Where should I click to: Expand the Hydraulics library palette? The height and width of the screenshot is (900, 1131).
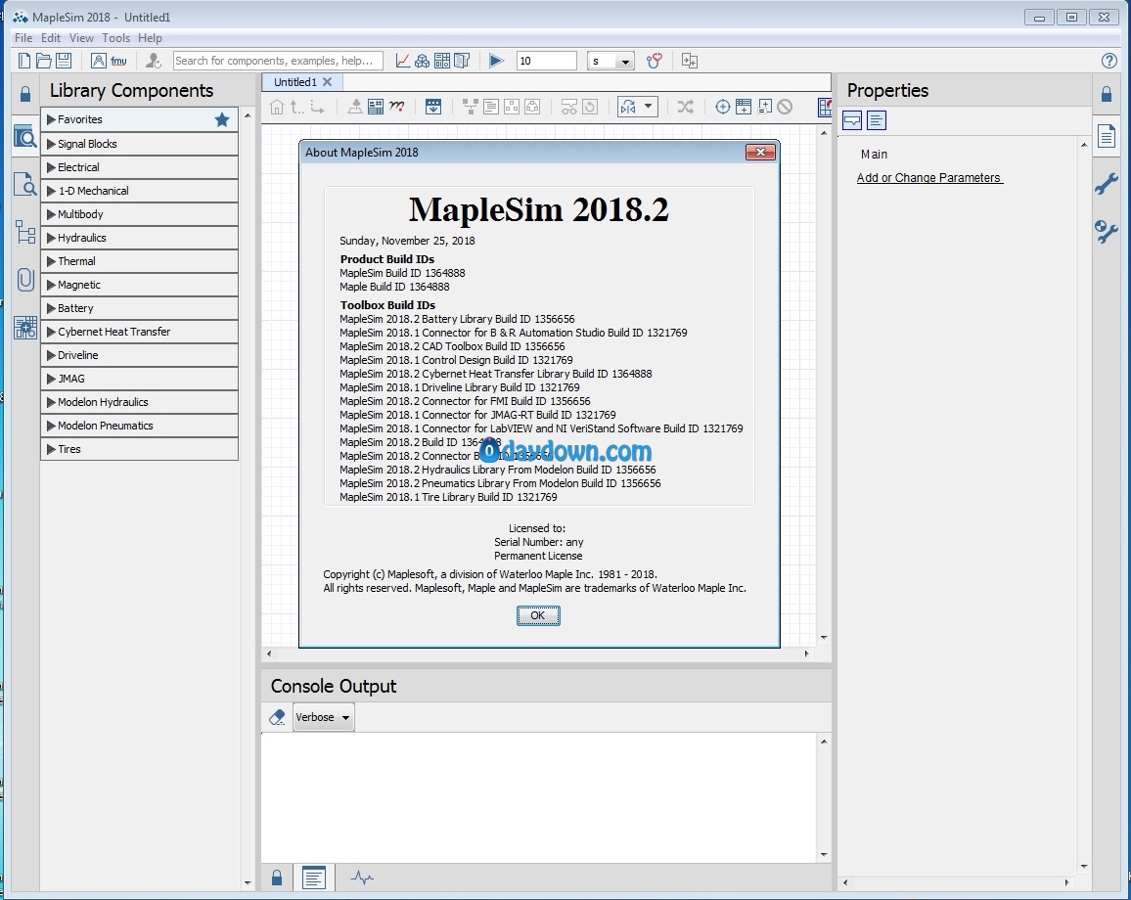[x=139, y=238]
